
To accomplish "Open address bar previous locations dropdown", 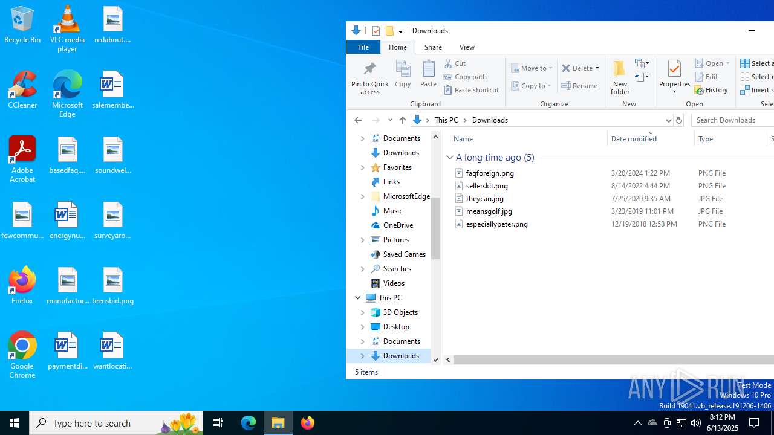I will click(668, 120).
